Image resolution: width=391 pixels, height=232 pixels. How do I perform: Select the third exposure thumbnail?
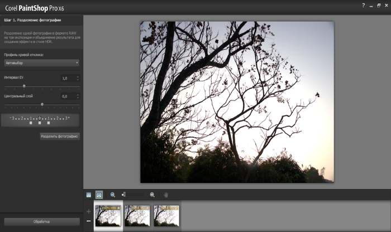coord(166,215)
